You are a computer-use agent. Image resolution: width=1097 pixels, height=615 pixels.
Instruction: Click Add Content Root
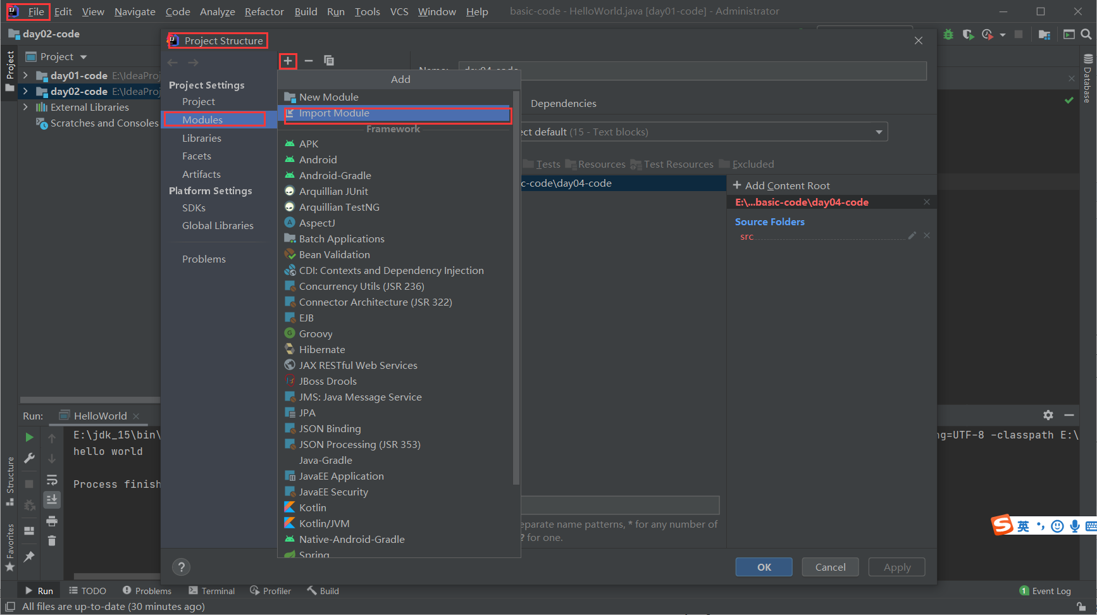click(781, 185)
